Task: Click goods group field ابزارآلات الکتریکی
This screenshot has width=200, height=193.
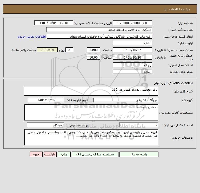Action: click(x=126, y=100)
